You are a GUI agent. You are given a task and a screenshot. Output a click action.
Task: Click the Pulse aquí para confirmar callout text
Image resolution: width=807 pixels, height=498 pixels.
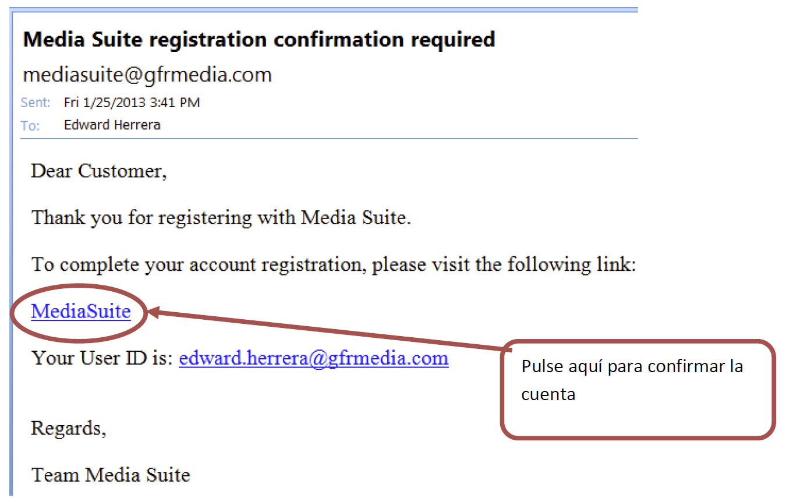pyautogui.click(x=632, y=367)
